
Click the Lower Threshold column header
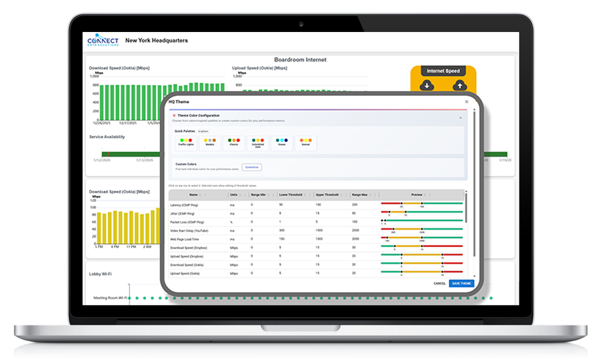point(290,195)
